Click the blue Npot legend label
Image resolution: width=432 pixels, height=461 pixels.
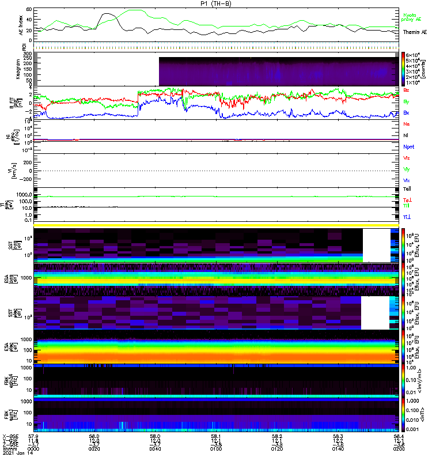tap(409, 147)
